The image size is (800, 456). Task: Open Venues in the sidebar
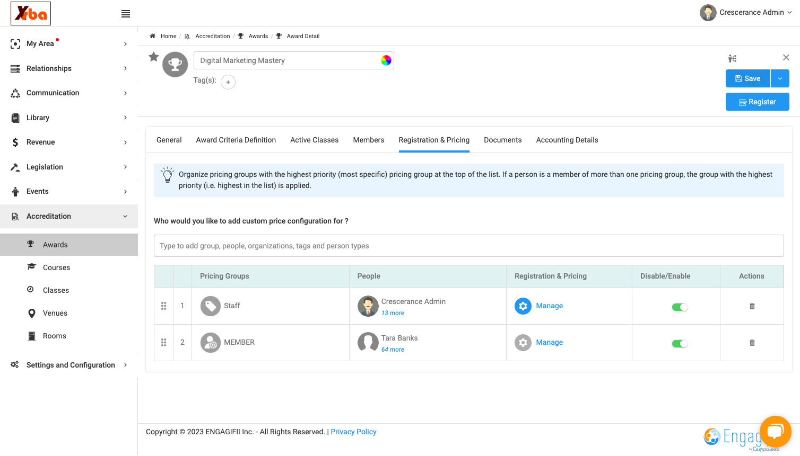[x=69, y=313]
